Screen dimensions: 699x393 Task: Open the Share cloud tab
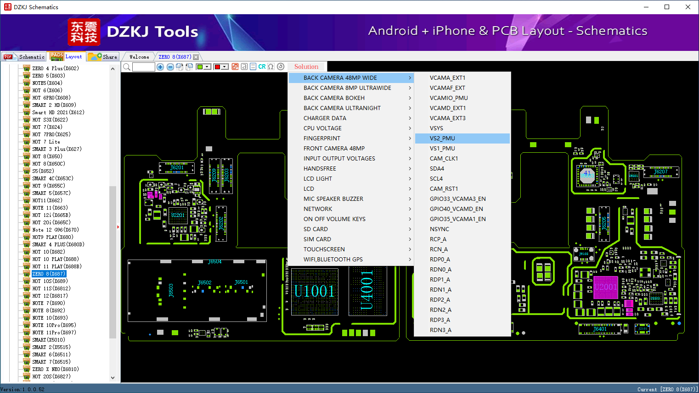[x=103, y=57]
